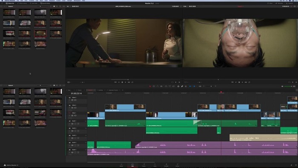The width and height of the screenshot is (298, 168).
Task: Disable the Video 1 track display
Action: pyautogui.click(x=75, y=115)
